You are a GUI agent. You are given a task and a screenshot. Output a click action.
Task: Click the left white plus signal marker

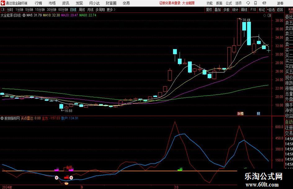pos(56,178)
